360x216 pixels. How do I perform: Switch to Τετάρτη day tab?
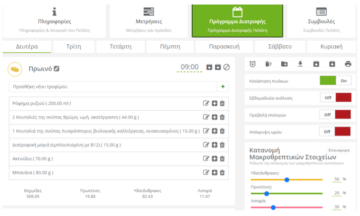(x=121, y=46)
